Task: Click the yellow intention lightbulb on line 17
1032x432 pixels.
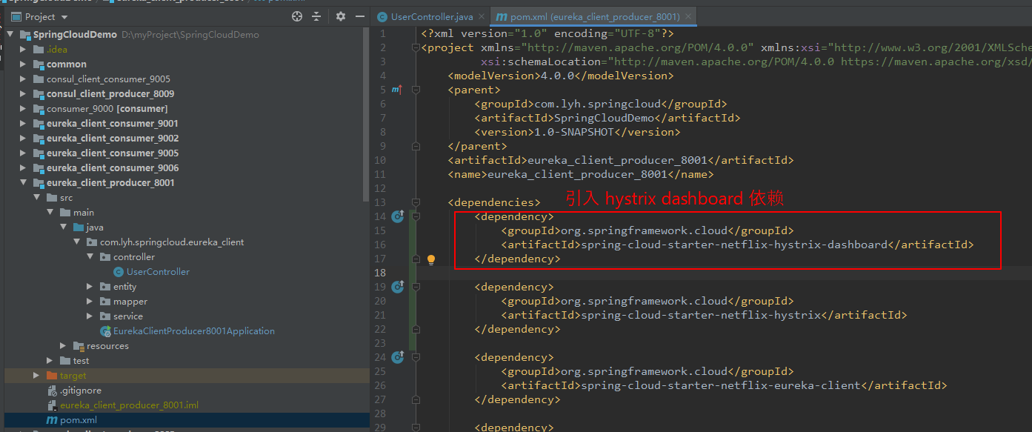Action: point(431,259)
